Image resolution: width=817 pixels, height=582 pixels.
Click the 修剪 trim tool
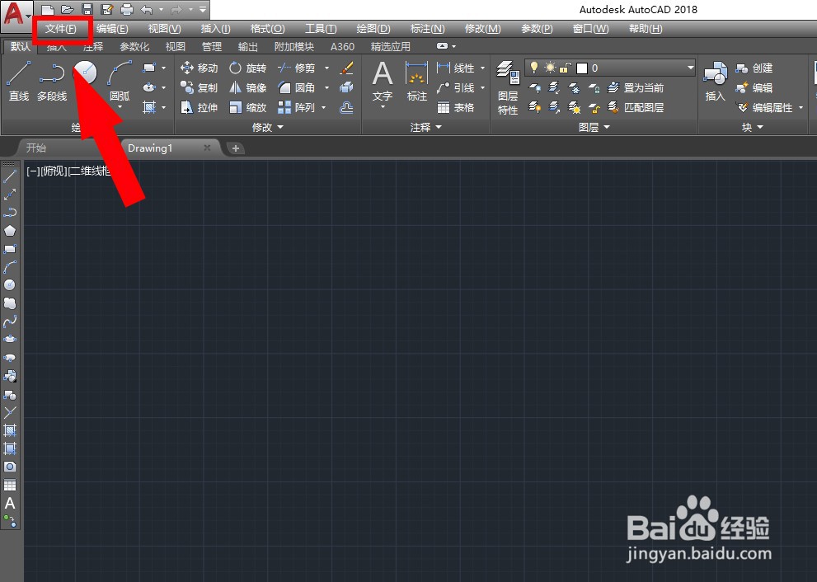(297, 68)
